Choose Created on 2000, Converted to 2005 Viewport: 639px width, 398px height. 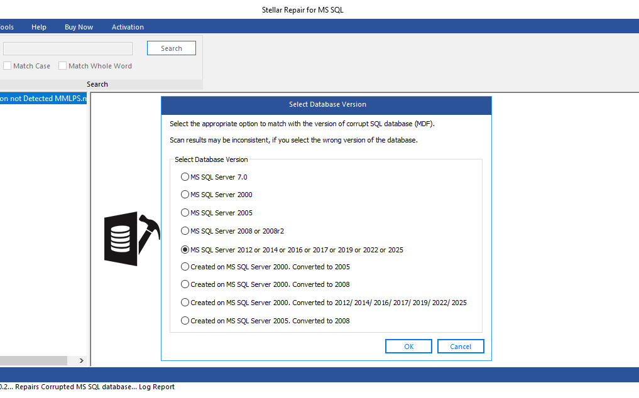(265, 267)
